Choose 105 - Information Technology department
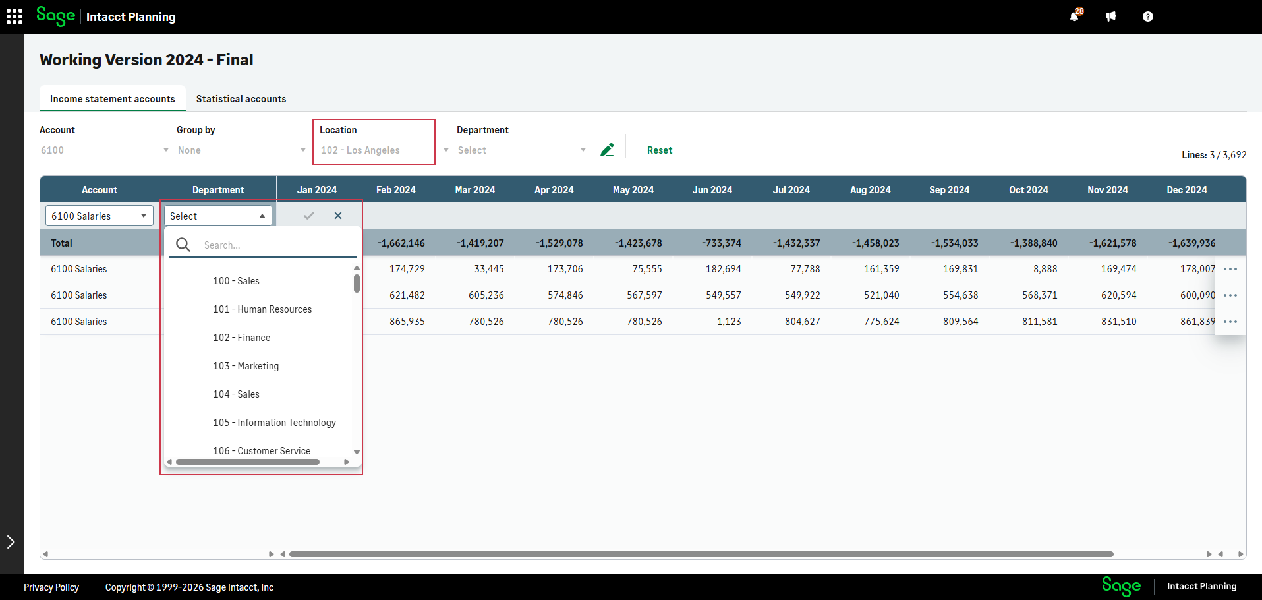 click(274, 423)
